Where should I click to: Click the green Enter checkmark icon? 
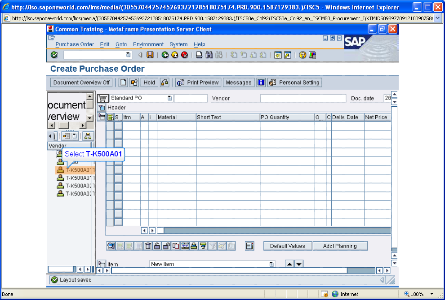pyautogui.click(x=54, y=55)
